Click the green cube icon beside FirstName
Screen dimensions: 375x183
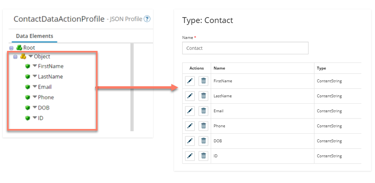pyautogui.click(x=27, y=66)
